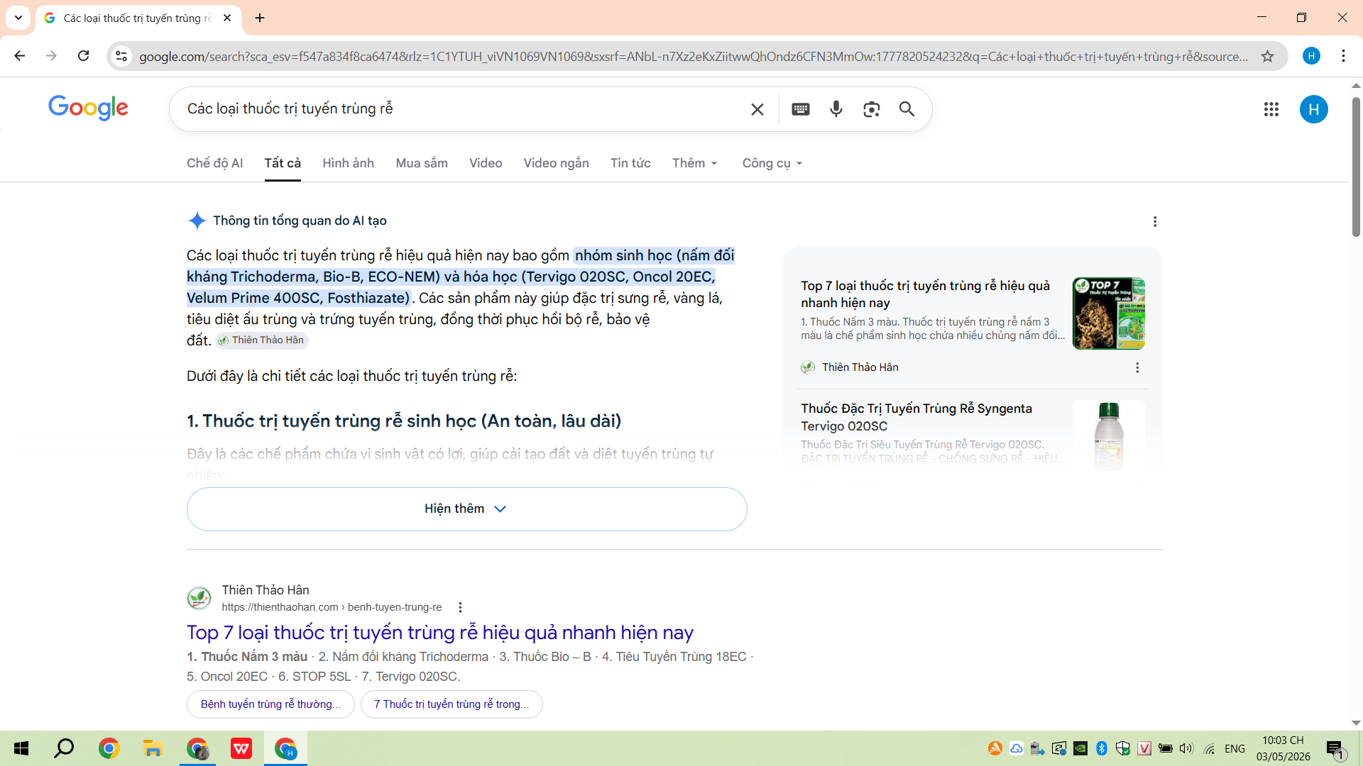Open the Google apps grid
The height and width of the screenshot is (766, 1363).
[x=1271, y=109]
